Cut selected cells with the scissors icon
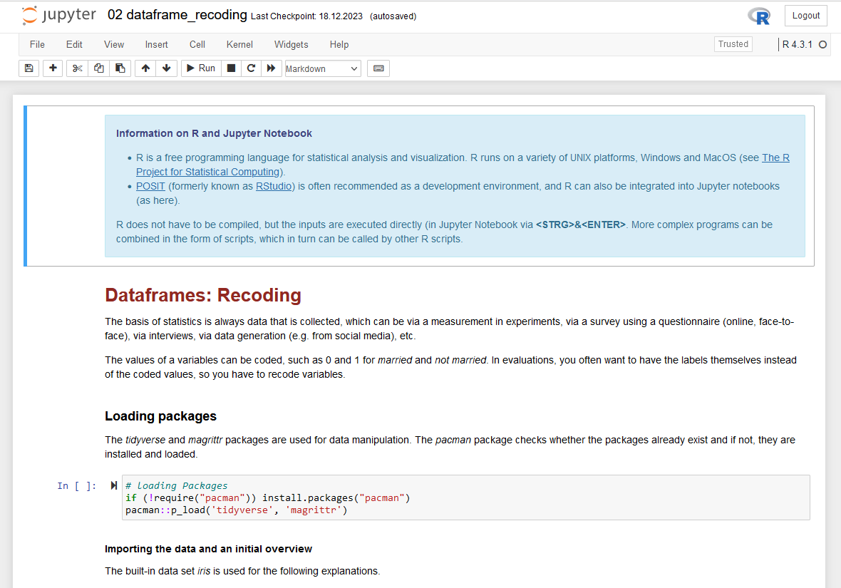Screen dimensions: 841x588 pos(78,68)
